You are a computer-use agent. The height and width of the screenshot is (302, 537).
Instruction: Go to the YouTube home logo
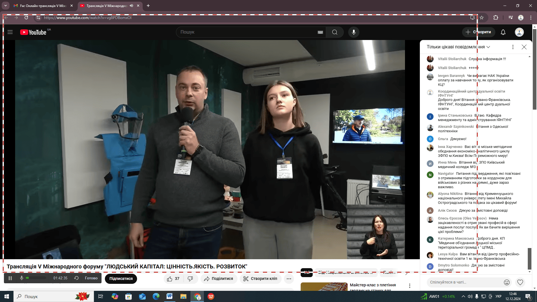pos(33,32)
